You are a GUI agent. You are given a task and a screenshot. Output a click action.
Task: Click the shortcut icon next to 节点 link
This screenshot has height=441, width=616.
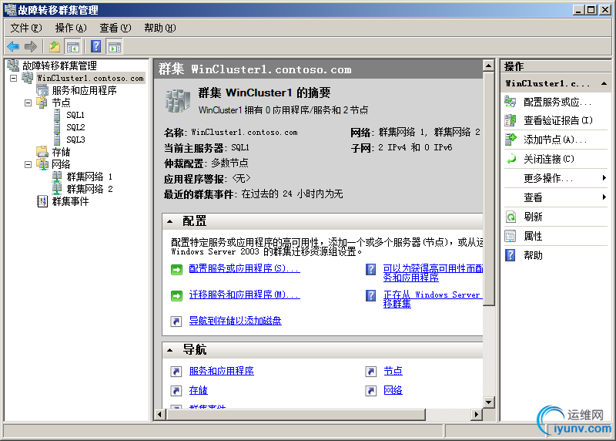(x=370, y=372)
